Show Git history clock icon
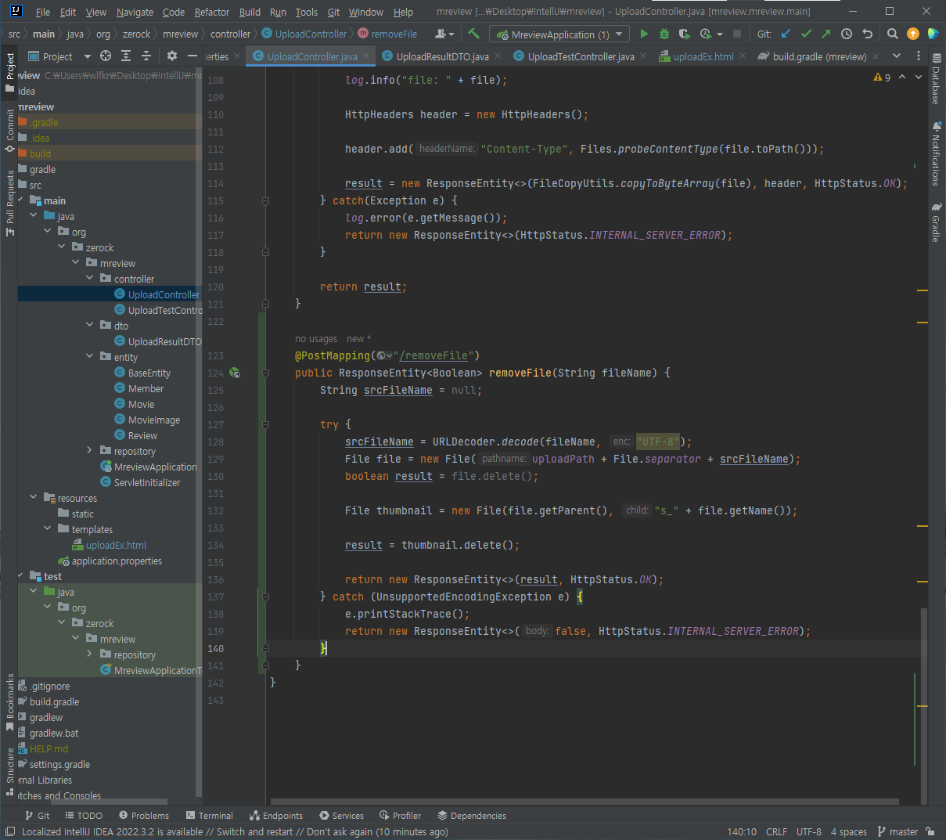The image size is (946, 840). (847, 34)
